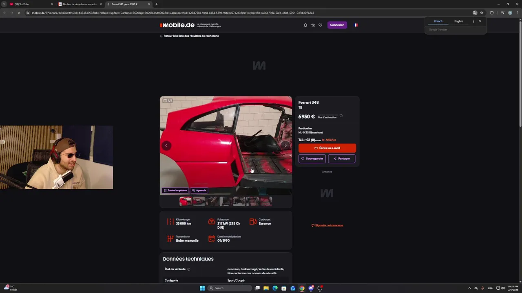This screenshot has height=293, width=522.
Task: Click Écrire un e-mail button
Action: click(x=327, y=148)
